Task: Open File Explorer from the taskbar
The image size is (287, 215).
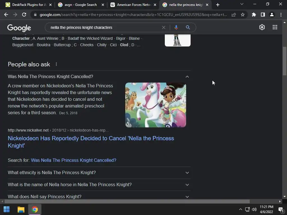Action: tap(21, 209)
